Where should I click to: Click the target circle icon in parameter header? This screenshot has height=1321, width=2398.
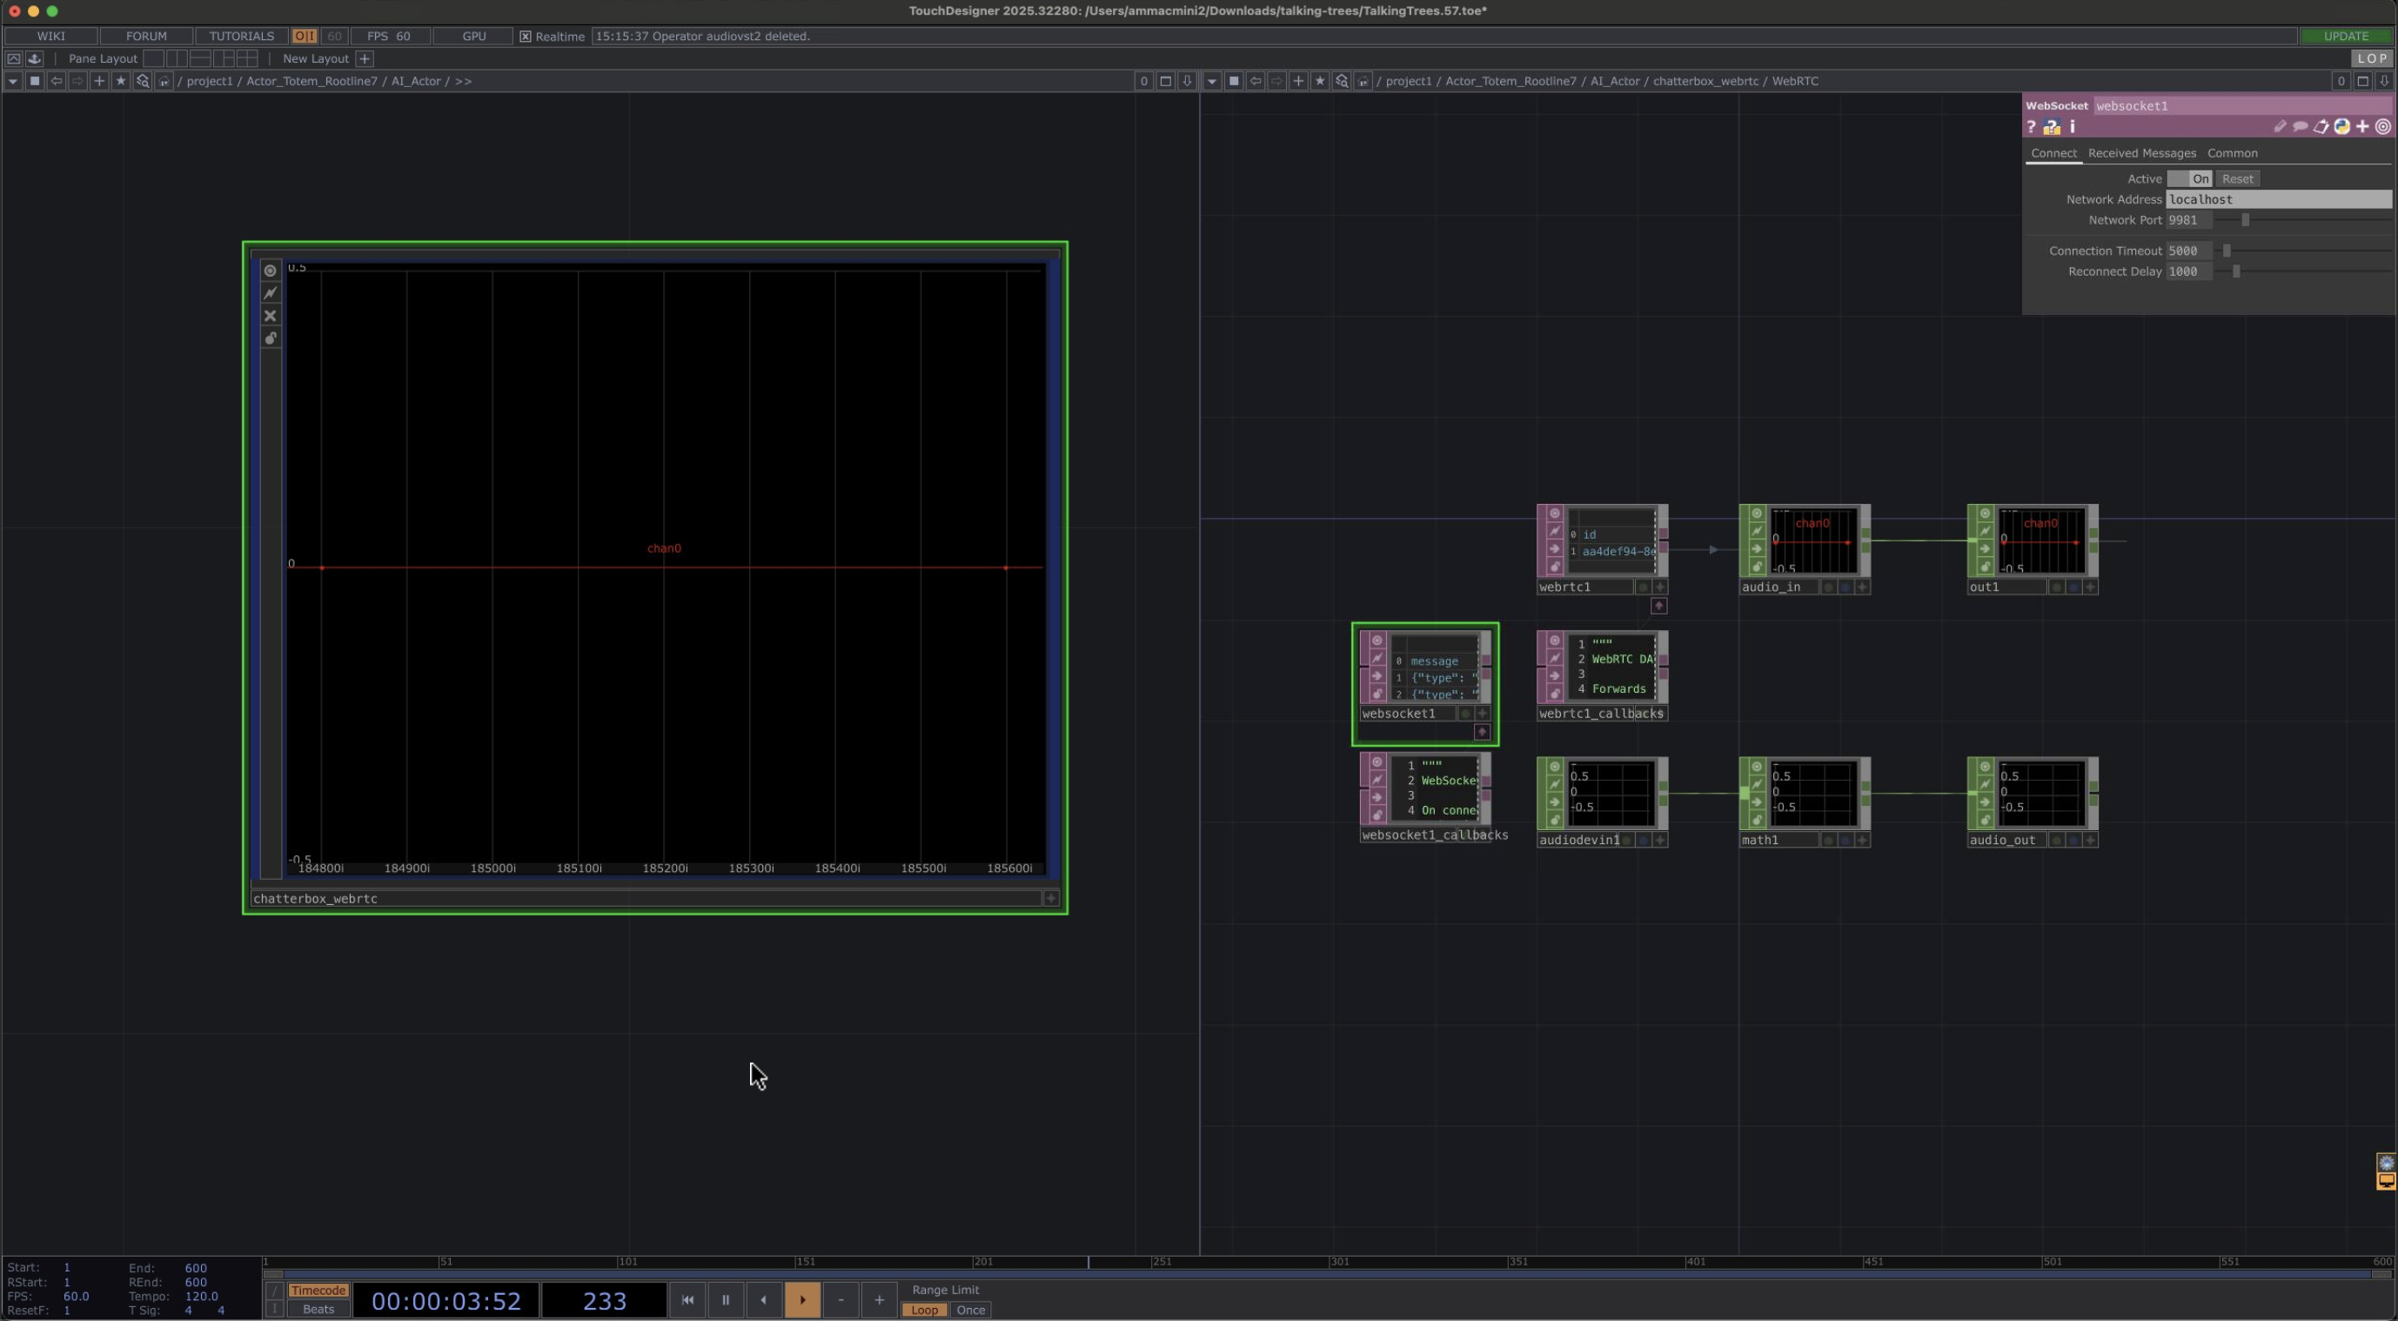click(x=2383, y=126)
